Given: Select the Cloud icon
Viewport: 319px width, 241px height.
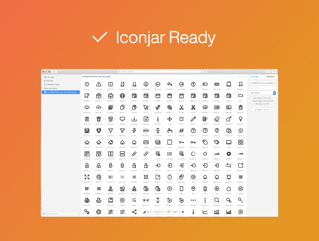Looking at the screenshot, I should point(241,96).
